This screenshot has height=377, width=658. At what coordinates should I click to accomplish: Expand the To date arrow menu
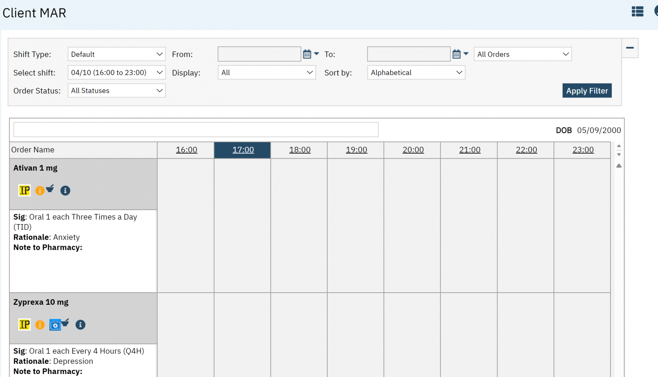[x=466, y=54]
